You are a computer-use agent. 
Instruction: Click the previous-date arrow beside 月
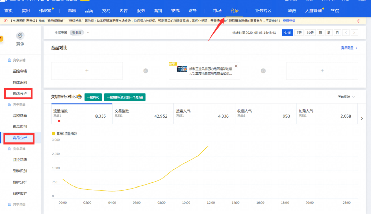(x=346, y=33)
